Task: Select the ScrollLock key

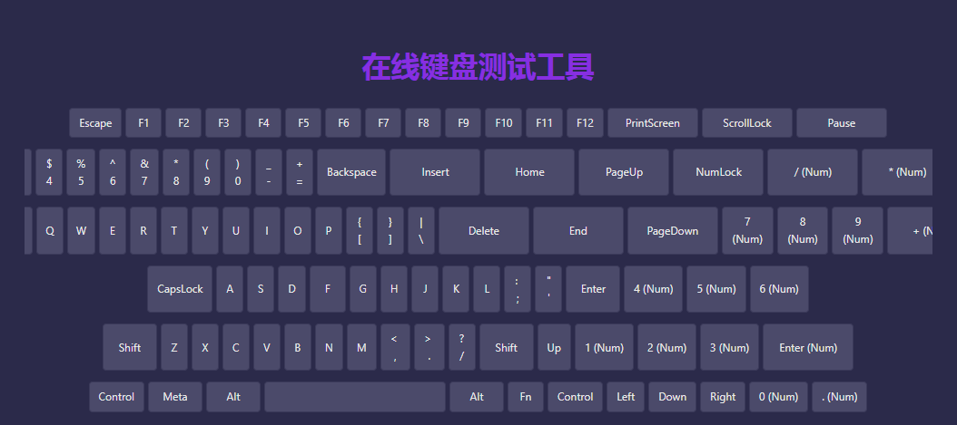Action: [747, 123]
